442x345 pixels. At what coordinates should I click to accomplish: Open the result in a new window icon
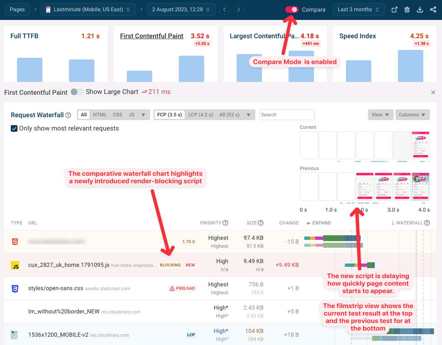click(394, 10)
